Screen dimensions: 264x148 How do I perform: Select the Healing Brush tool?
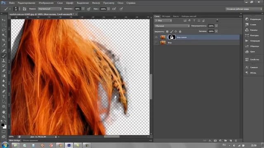point(4,51)
